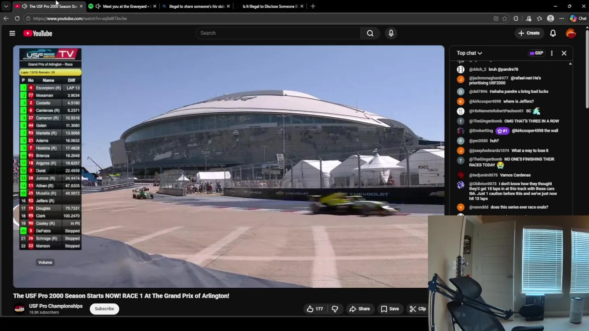
Task: Click the Volume tooltip label
Action: click(45, 262)
